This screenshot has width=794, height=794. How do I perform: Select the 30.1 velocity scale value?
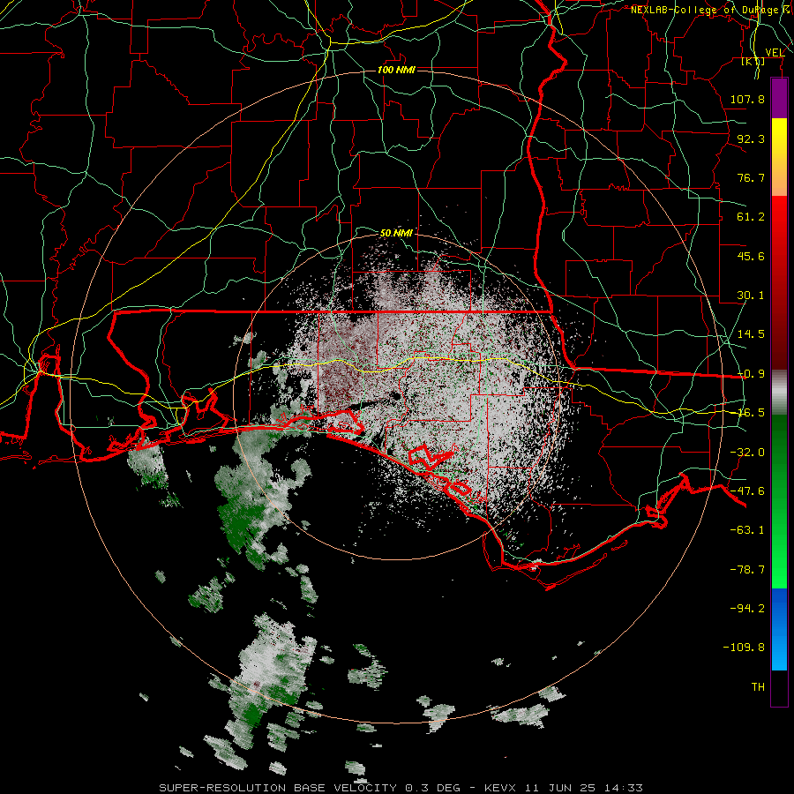click(x=751, y=296)
